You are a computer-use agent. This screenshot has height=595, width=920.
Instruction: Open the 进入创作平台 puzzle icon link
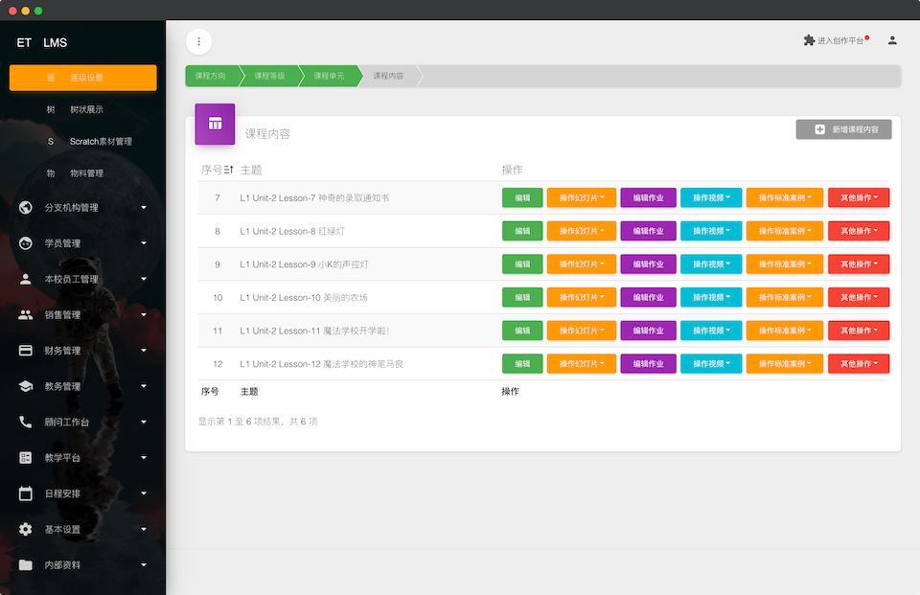coord(809,41)
